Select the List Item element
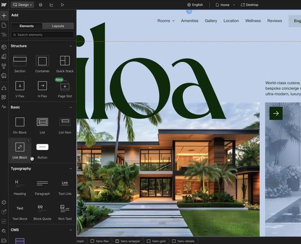 (x=65, y=125)
